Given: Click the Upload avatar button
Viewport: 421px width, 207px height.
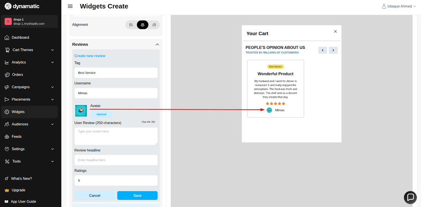Looking at the screenshot, I should pos(101,114).
